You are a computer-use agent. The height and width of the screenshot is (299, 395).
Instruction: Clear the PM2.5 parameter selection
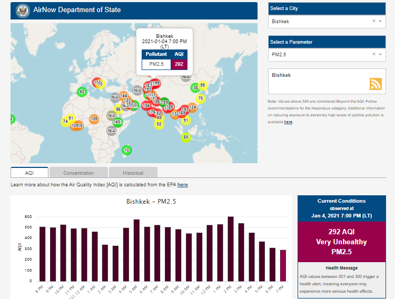(374, 54)
